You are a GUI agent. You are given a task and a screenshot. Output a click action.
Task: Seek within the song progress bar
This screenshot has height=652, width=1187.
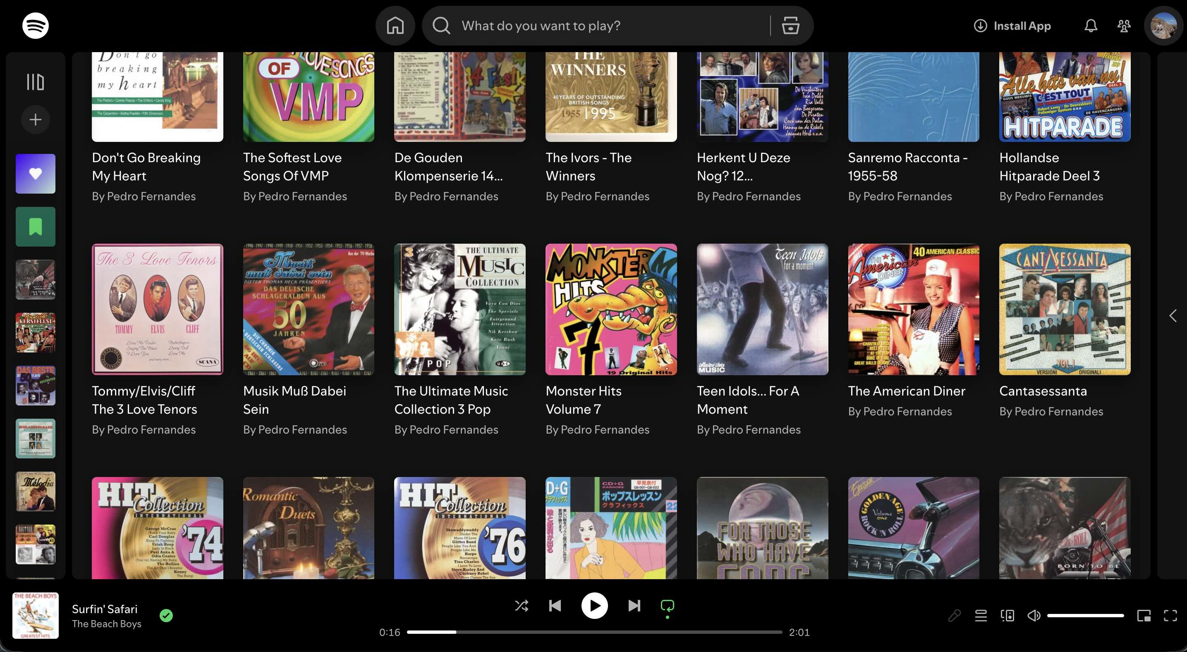coord(594,632)
